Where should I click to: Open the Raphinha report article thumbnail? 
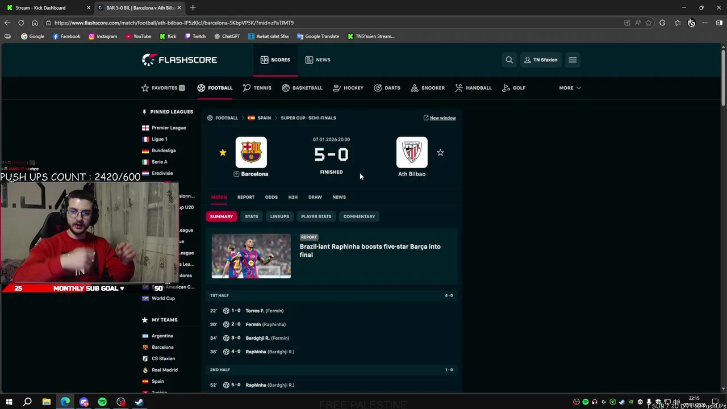(251, 256)
